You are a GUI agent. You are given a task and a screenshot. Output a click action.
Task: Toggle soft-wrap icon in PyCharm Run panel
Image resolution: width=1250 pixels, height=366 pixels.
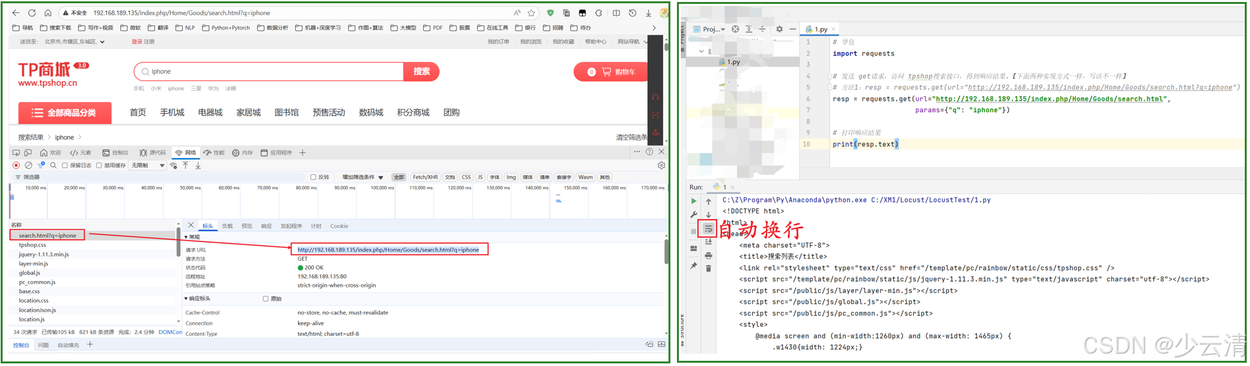pos(708,229)
